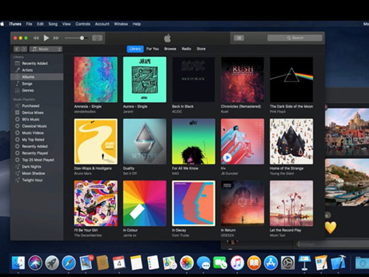The width and height of the screenshot is (369, 277).
Task: Open the Account menu in menu bar
Action: click(101, 24)
